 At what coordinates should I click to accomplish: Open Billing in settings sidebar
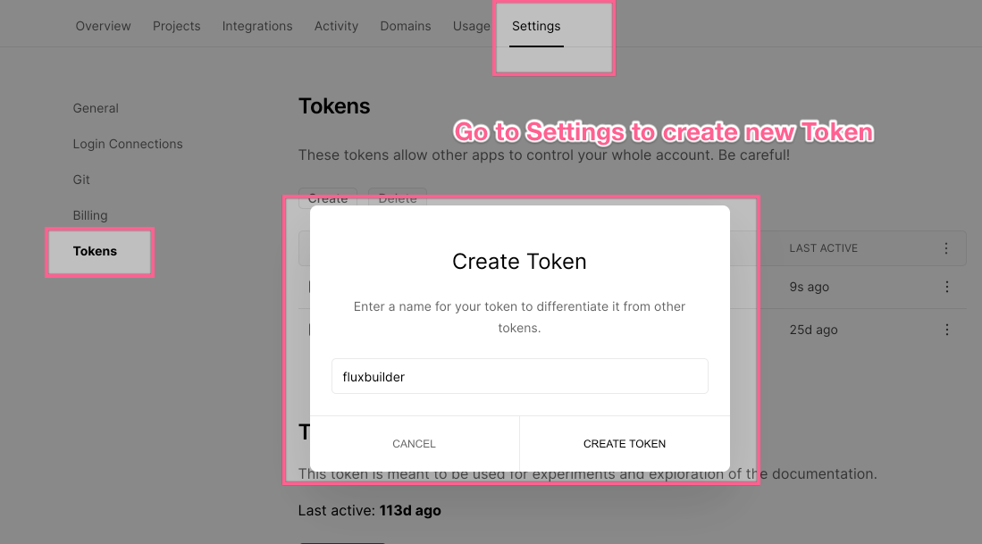90,215
